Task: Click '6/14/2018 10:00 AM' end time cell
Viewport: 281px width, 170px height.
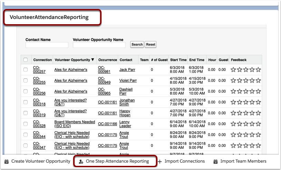Action: point(197,124)
